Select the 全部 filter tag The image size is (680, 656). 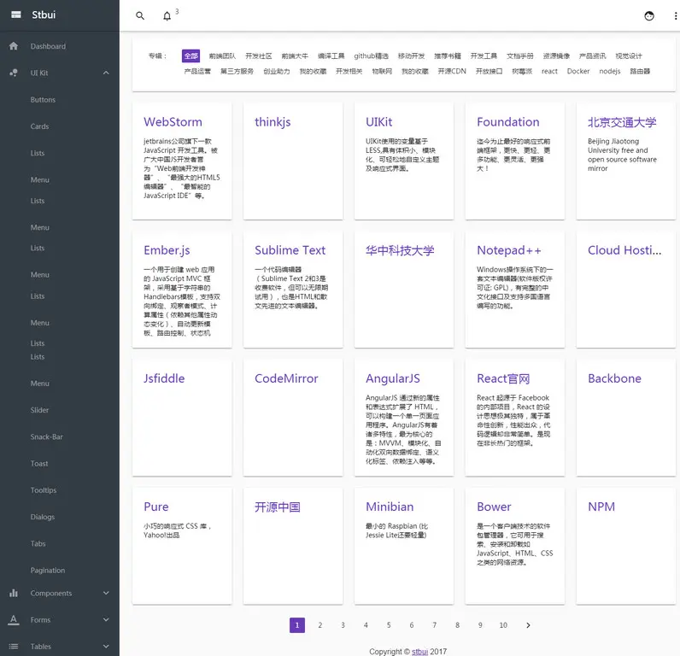(191, 56)
